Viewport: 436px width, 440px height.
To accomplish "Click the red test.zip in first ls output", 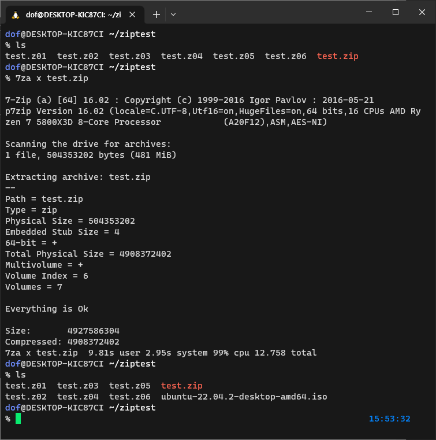I will tap(338, 56).
